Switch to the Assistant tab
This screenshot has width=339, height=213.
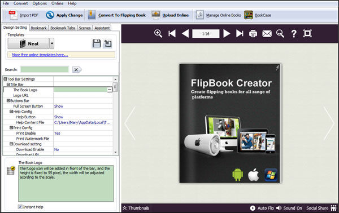point(102,28)
